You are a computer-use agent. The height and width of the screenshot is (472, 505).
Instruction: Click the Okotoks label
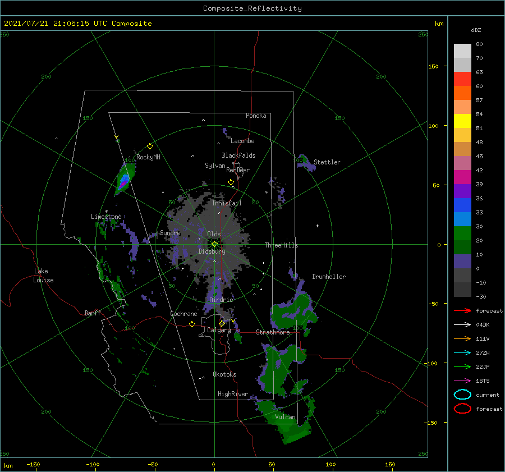point(224,374)
